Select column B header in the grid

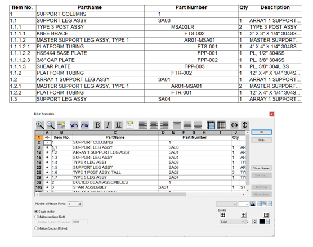pyautogui.click(x=62, y=132)
